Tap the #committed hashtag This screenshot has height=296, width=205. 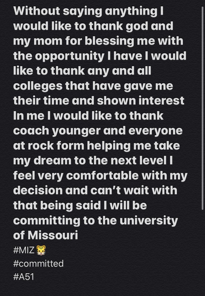tap(38, 263)
